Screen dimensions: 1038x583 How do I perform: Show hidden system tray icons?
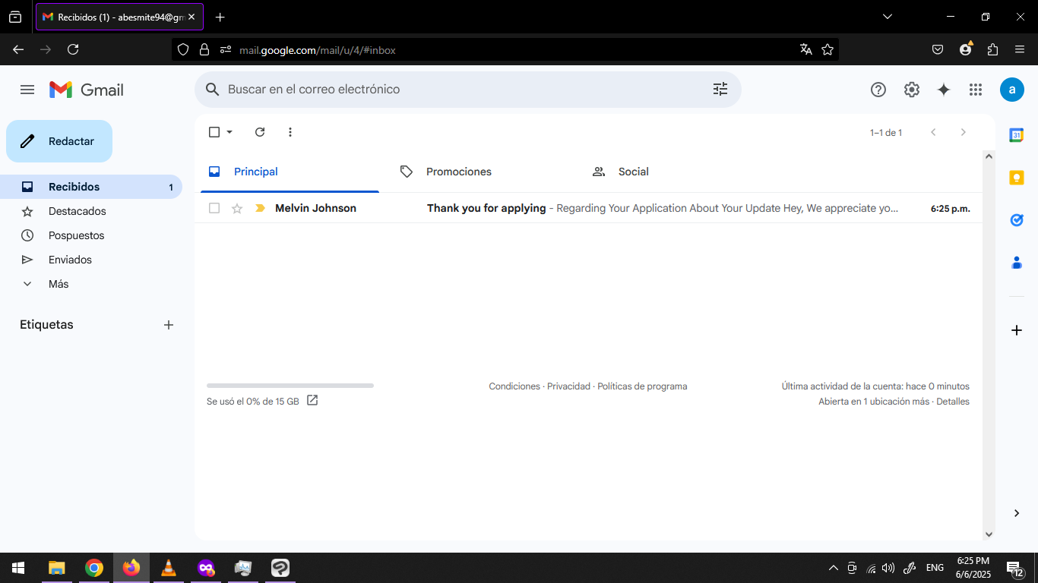[834, 568]
